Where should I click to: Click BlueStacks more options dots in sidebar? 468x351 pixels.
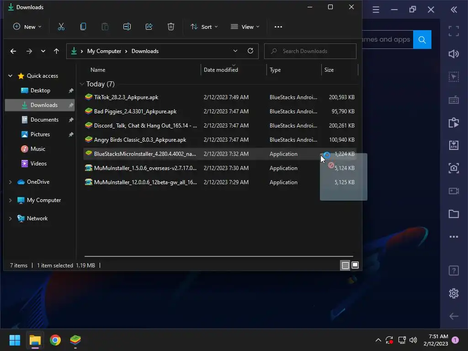tap(454, 237)
